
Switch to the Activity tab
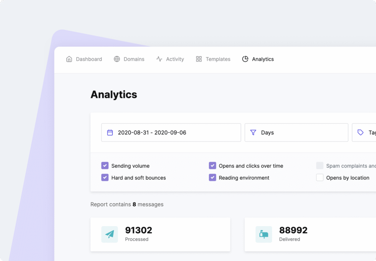point(170,59)
